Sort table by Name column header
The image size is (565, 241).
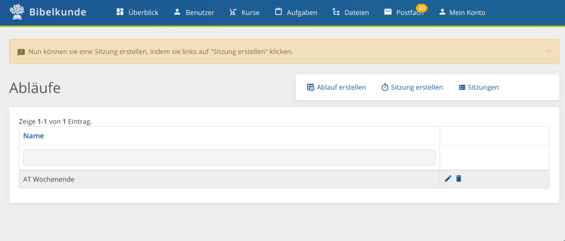coord(34,136)
